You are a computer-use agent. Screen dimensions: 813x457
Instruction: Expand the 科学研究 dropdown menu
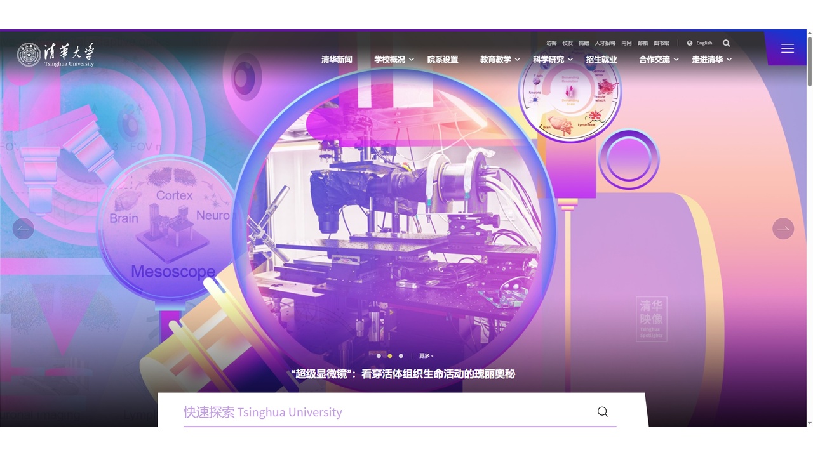click(549, 59)
